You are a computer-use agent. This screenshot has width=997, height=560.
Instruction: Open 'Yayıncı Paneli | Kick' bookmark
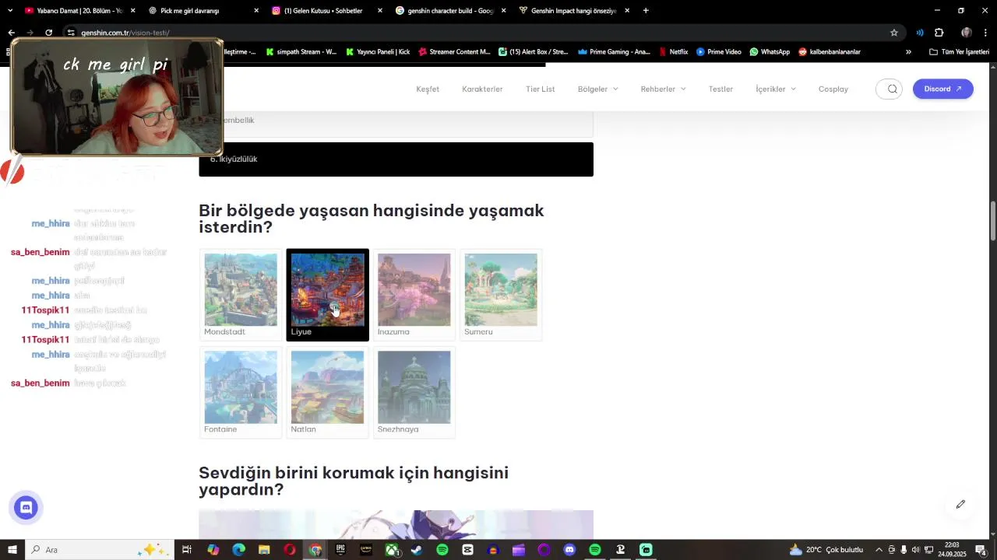point(377,52)
